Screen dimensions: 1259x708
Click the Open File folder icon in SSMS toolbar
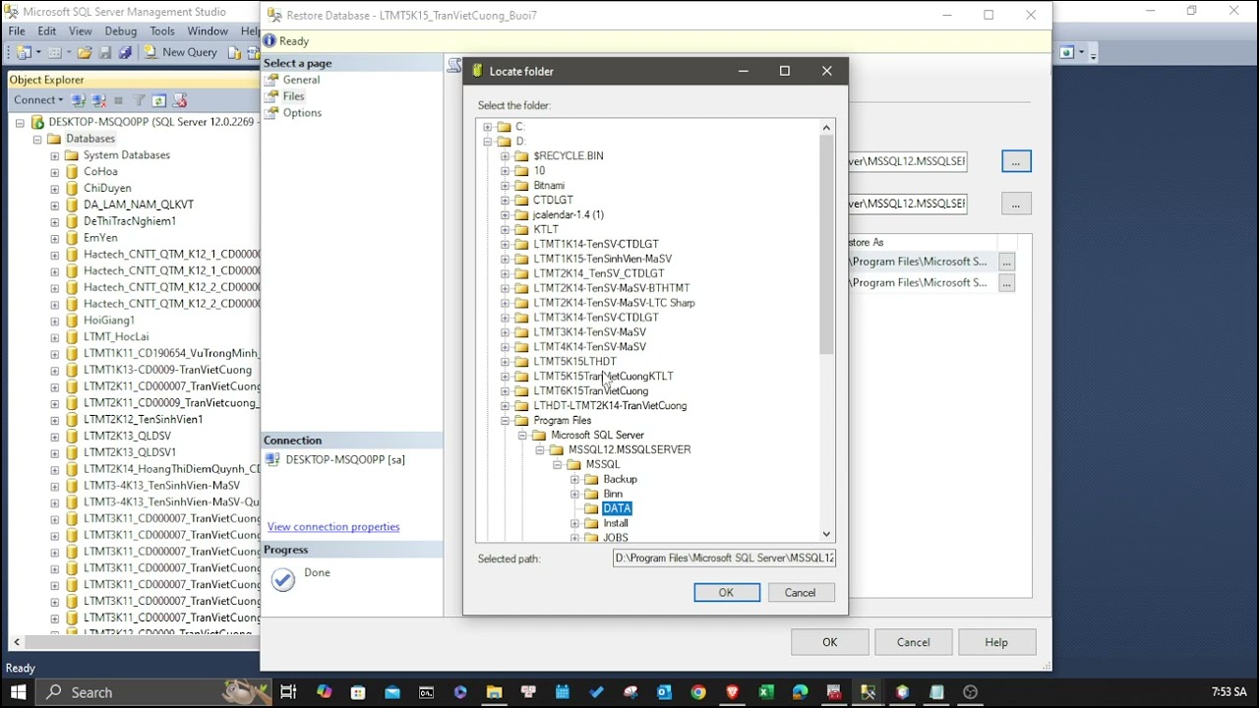(x=85, y=52)
